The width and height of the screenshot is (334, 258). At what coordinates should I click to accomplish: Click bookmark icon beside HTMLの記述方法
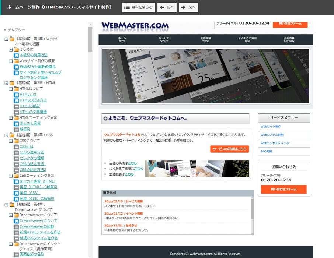(16, 100)
